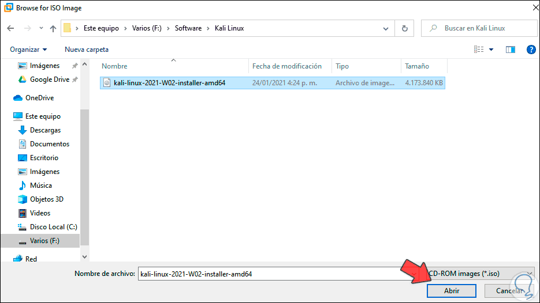
Task: Refresh the Kali Linux folder
Action: pos(405,28)
